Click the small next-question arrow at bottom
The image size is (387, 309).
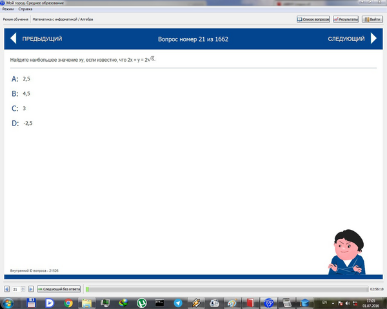(x=31, y=289)
